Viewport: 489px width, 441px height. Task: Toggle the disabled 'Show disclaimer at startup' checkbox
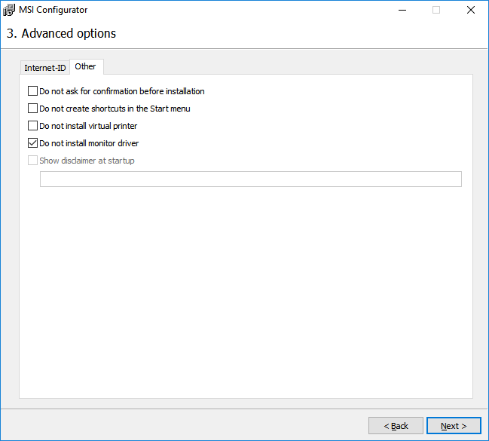tap(32, 161)
